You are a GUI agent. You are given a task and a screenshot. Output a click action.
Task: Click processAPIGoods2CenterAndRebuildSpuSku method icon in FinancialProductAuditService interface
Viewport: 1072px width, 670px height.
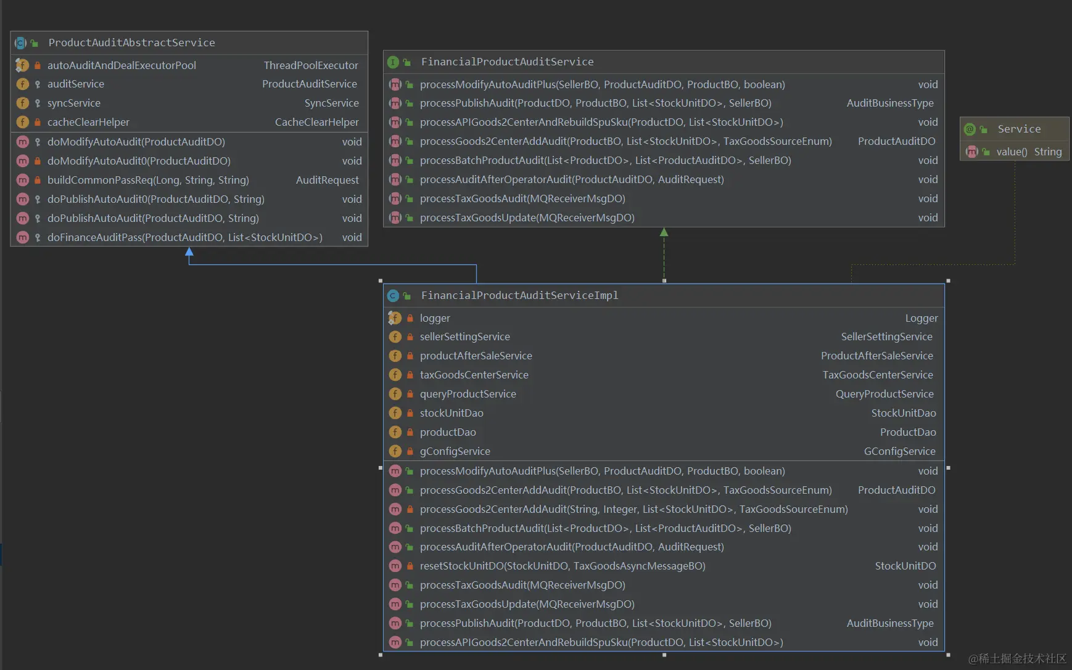(x=395, y=122)
